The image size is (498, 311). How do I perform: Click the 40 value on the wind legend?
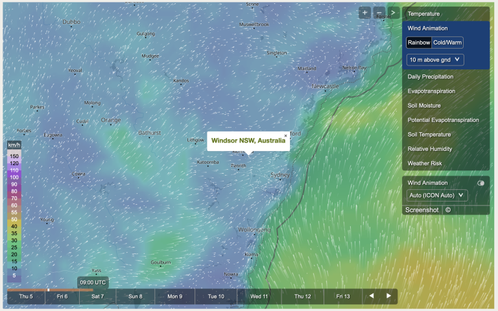click(x=14, y=226)
